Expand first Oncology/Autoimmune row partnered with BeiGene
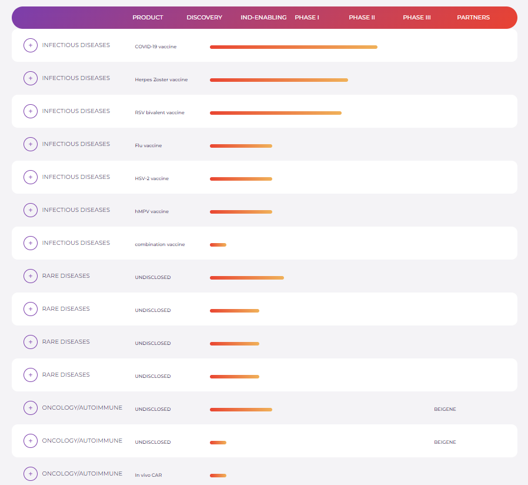 pos(31,408)
